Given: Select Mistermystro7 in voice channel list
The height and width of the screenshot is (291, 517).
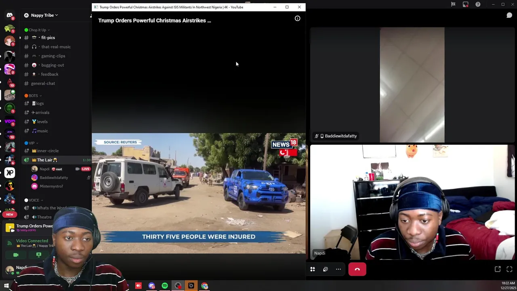Looking at the screenshot, I should [x=51, y=186].
